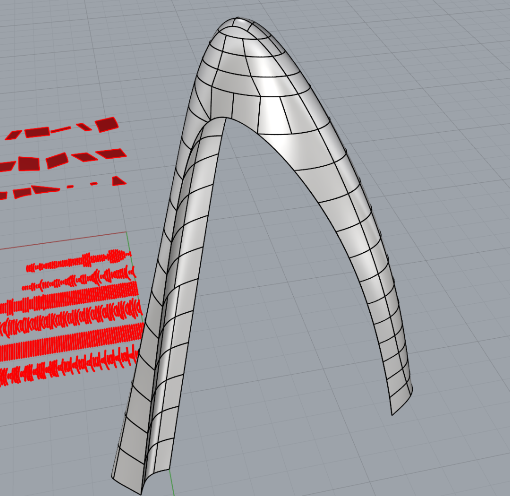This screenshot has width=510, height=496.
Task: Select the long wedge-shaped red panel in third row
Action: (45, 189)
